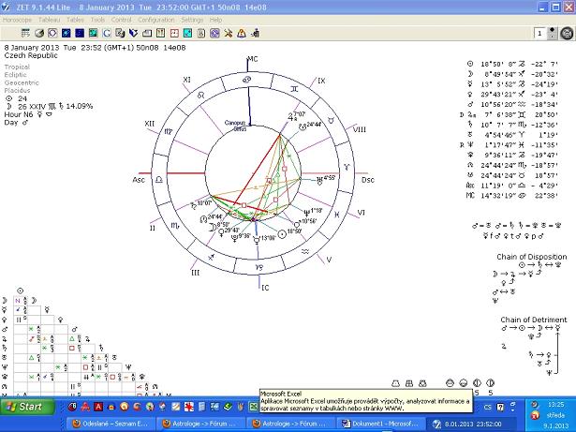Switch to Odeslané – Seznam E... taskbar window
This screenshot has height=432, width=576.
111,424
